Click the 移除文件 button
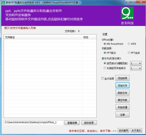 point(122,93)
